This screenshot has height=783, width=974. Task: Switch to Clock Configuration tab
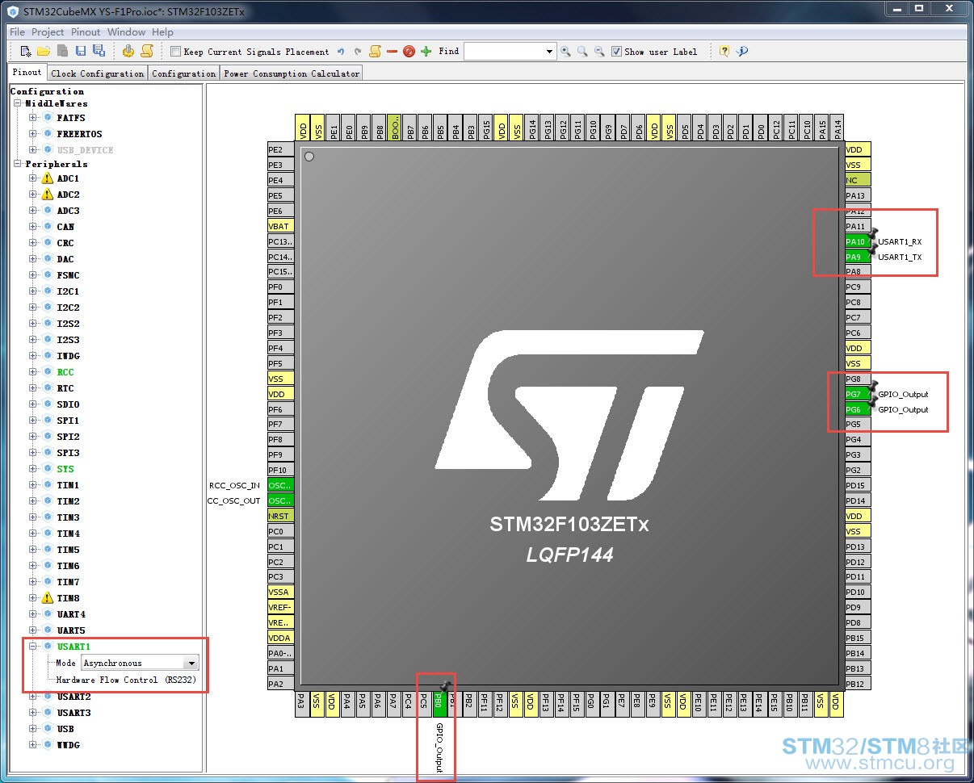click(x=97, y=73)
